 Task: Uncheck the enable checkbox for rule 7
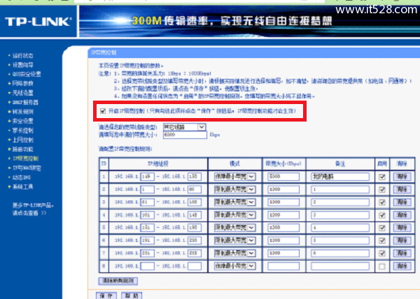pos(382,254)
